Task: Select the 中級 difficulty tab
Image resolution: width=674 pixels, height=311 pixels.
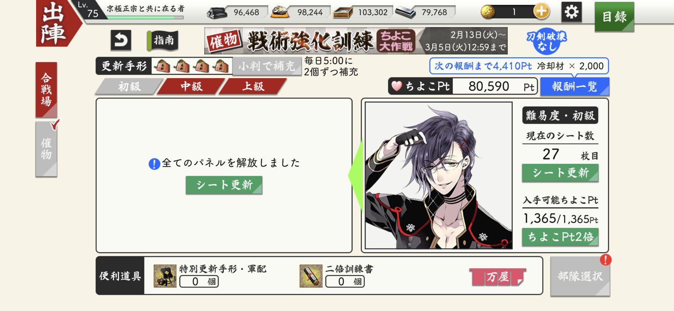Action: click(191, 86)
